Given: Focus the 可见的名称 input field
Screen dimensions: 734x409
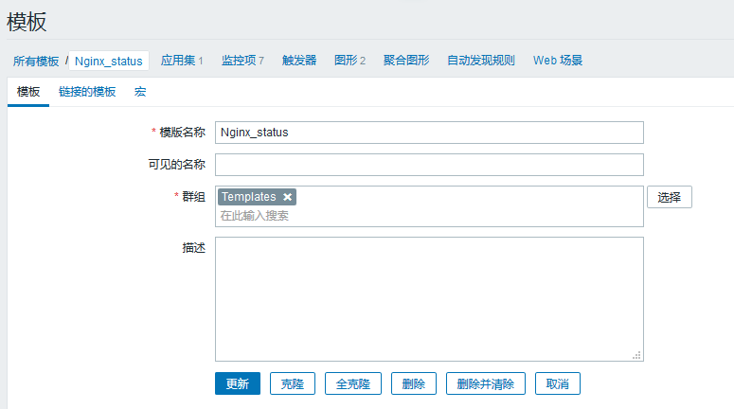Looking at the screenshot, I should [x=429, y=165].
